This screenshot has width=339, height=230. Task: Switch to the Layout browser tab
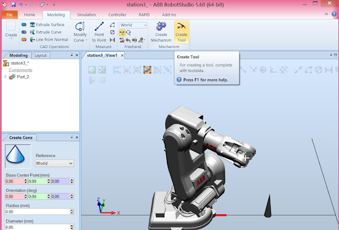[40, 56]
